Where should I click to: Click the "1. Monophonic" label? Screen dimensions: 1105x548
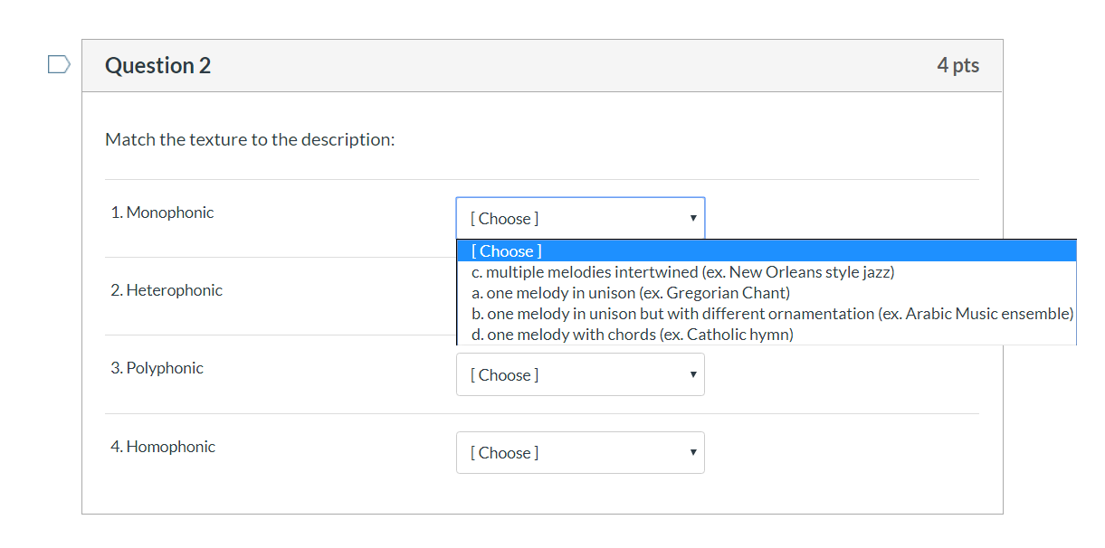click(163, 213)
